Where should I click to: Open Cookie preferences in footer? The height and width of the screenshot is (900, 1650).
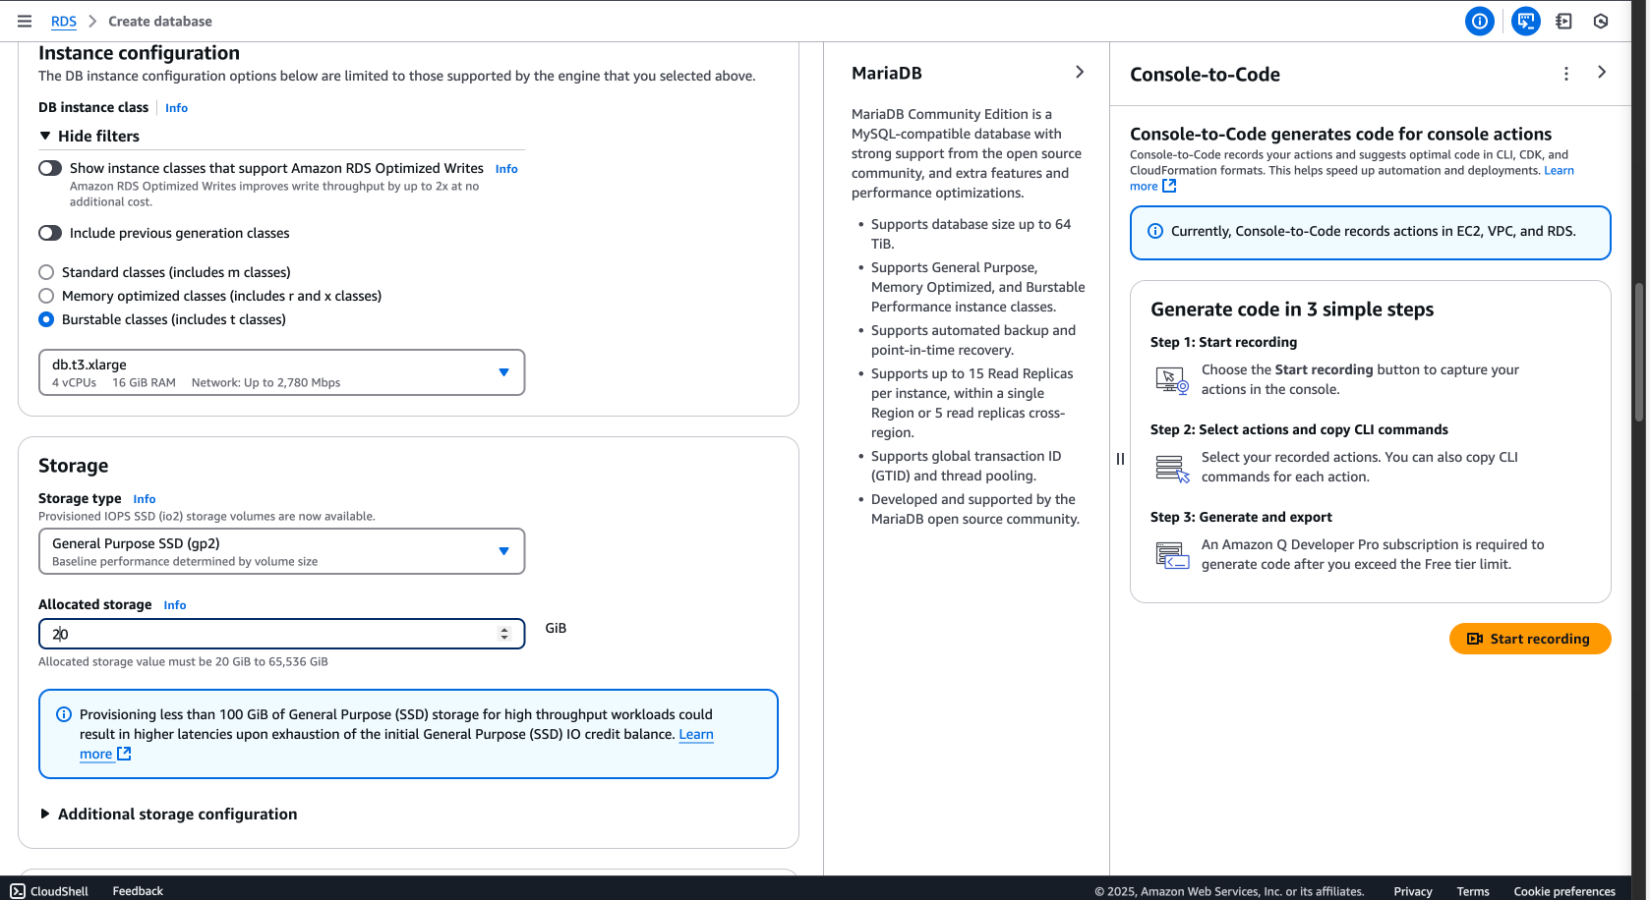point(1564,891)
